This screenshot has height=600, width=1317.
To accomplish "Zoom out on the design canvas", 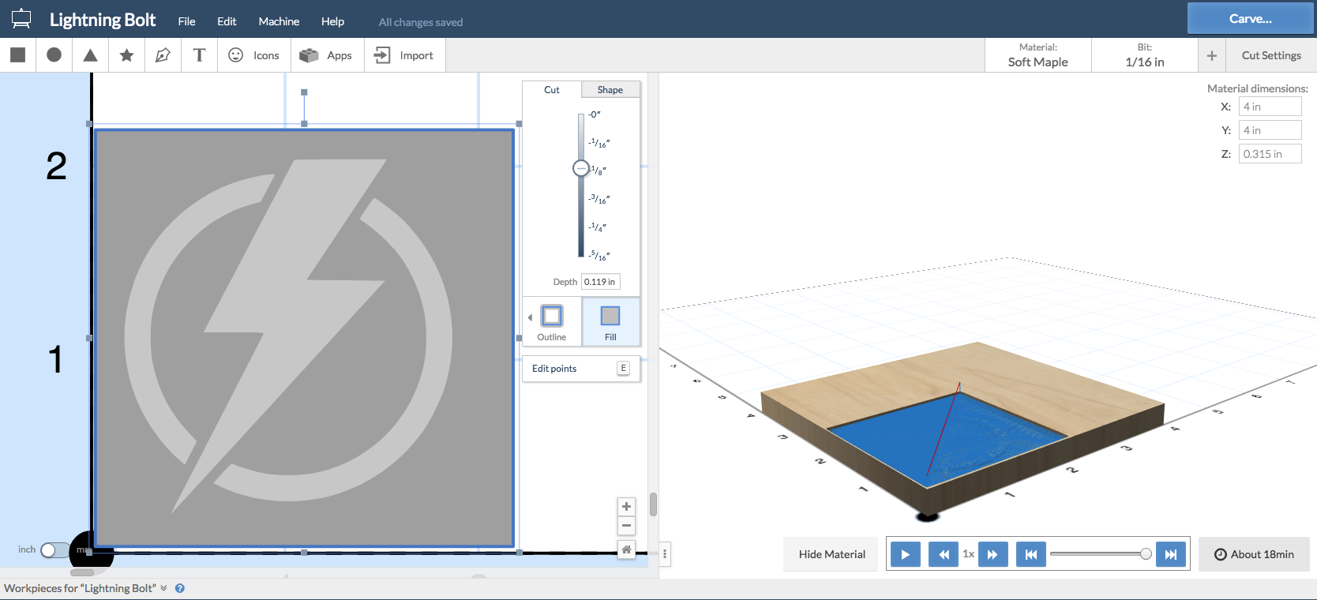I will point(626,526).
